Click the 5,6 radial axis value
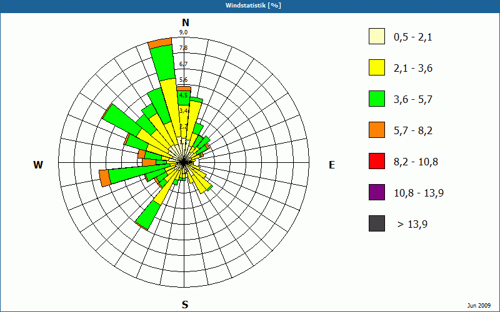The height and width of the screenshot is (312, 500). [x=183, y=80]
